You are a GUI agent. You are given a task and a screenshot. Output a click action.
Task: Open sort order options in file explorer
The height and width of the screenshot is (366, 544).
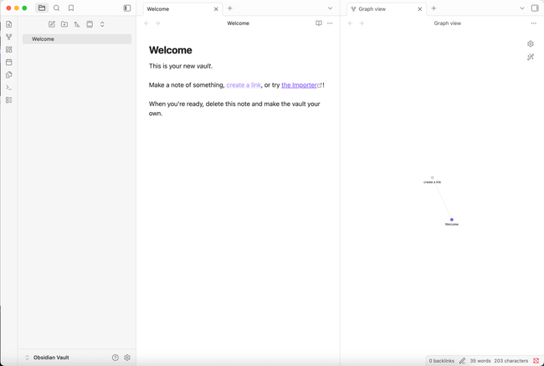pos(77,24)
